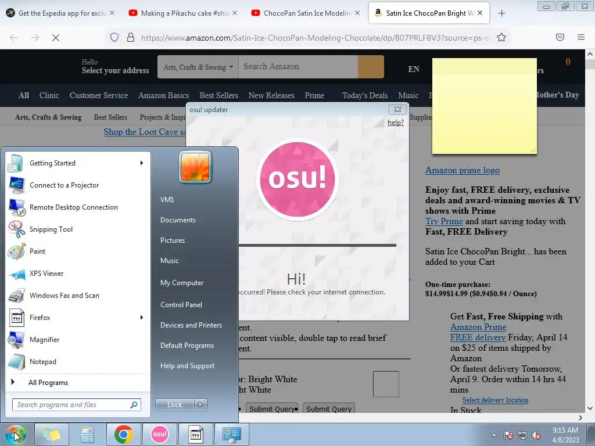The width and height of the screenshot is (595, 446).
Task: Click the tracking protection shield icon
Action: point(114,37)
